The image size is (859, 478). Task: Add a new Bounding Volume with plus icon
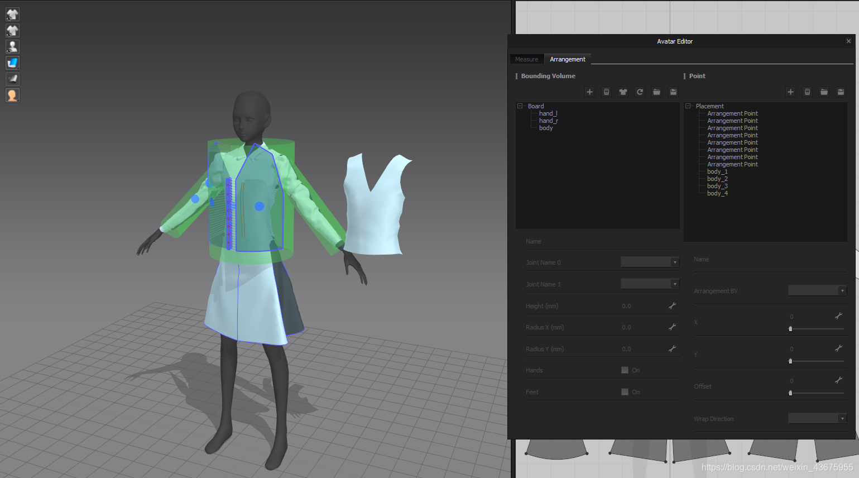tap(589, 92)
